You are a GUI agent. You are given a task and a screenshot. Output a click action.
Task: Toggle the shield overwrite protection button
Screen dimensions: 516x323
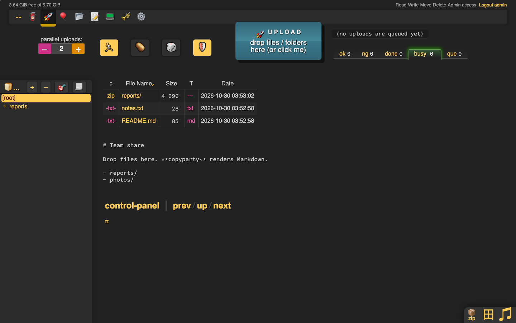point(202,48)
